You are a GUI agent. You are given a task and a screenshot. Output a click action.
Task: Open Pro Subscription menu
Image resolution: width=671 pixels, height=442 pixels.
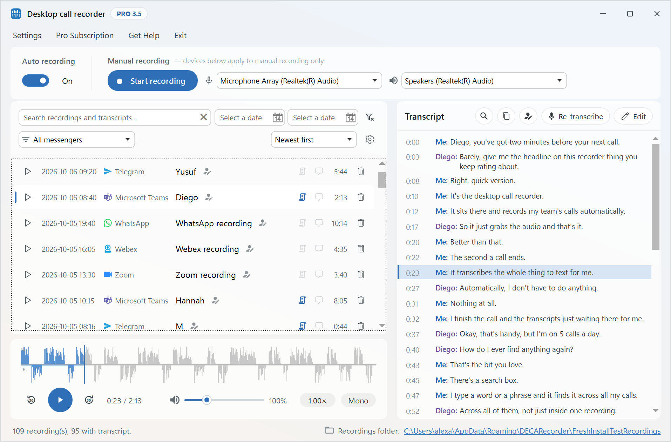(x=85, y=35)
